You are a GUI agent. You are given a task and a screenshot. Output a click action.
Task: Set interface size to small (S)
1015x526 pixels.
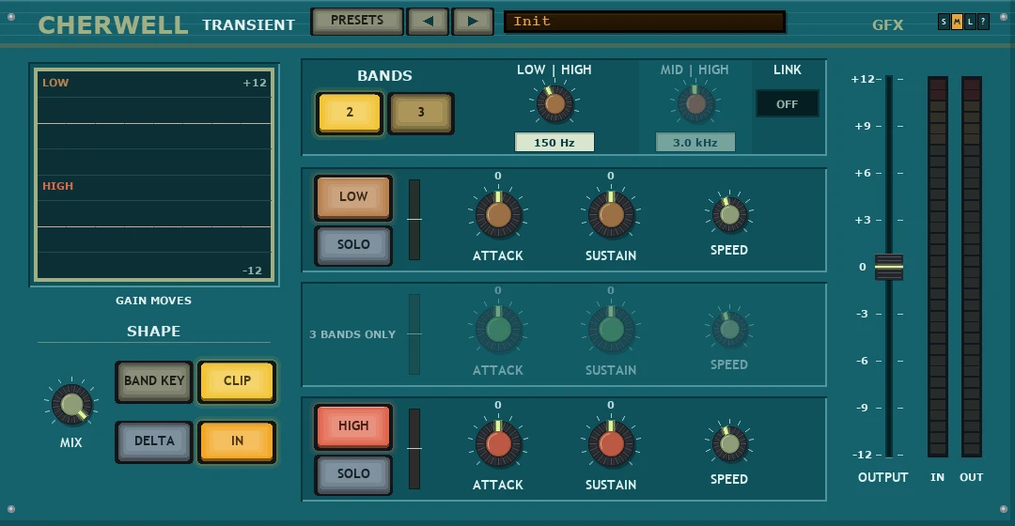tap(944, 22)
